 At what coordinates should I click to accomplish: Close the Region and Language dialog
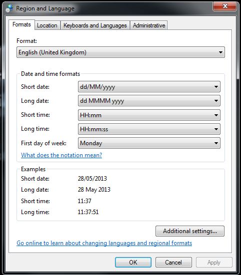click(224, 6)
